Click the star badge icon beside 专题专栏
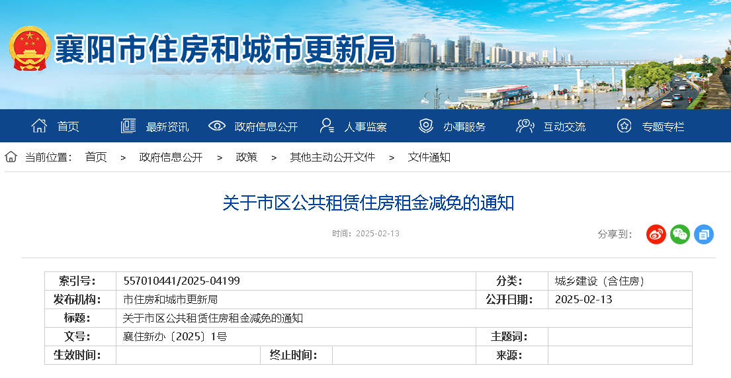This screenshot has height=378, width=731. [x=624, y=126]
